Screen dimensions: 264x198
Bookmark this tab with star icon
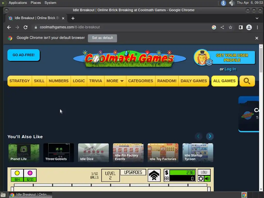pyautogui.click(x=230, y=27)
